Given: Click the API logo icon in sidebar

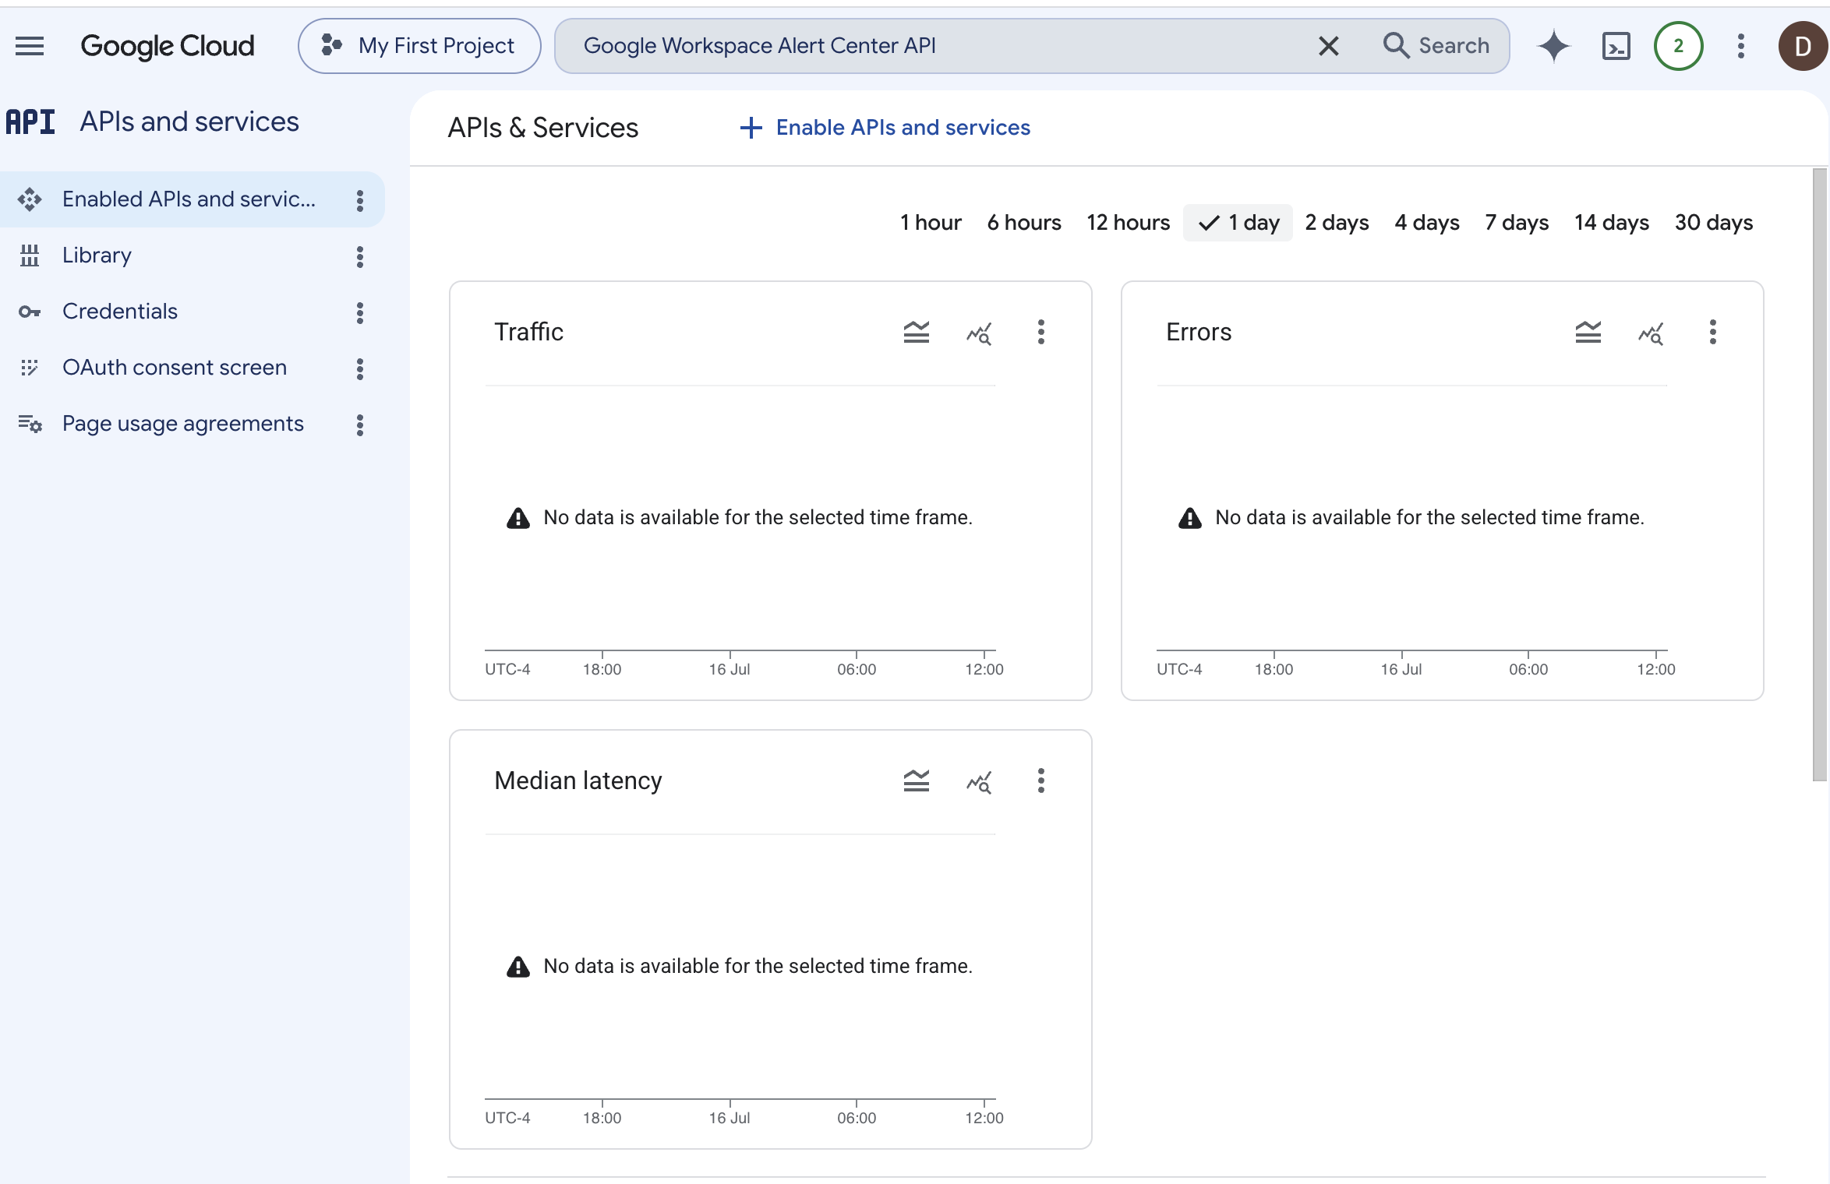Looking at the screenshot, I should coord(30,122).
